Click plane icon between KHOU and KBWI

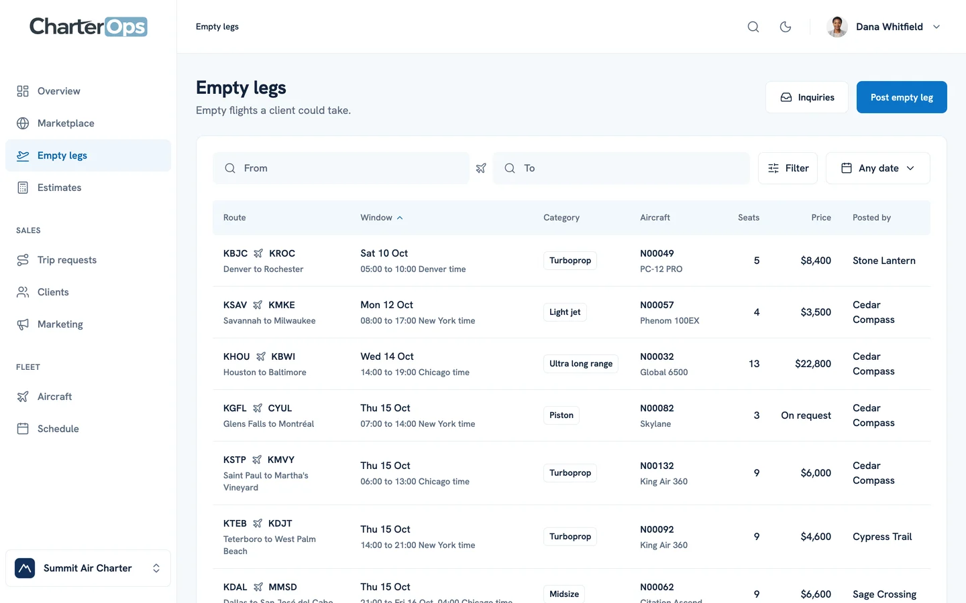coord(261,356)
